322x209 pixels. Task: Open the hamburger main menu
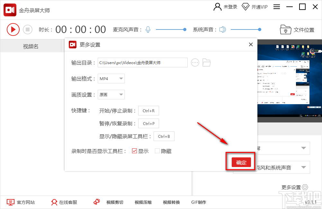(277, 7)
